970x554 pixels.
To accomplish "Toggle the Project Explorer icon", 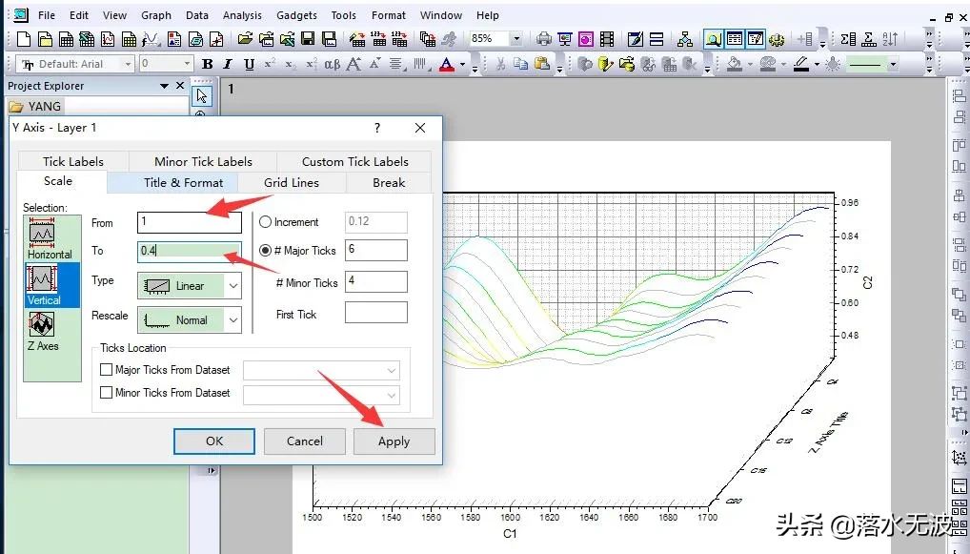I will point(713,39).
